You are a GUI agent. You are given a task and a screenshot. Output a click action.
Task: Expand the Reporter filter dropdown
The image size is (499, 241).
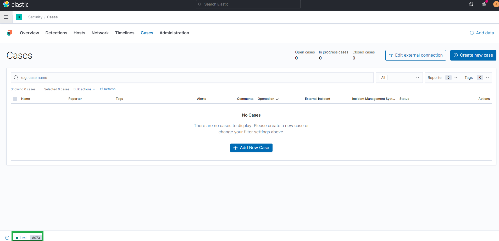coord(442,78)
